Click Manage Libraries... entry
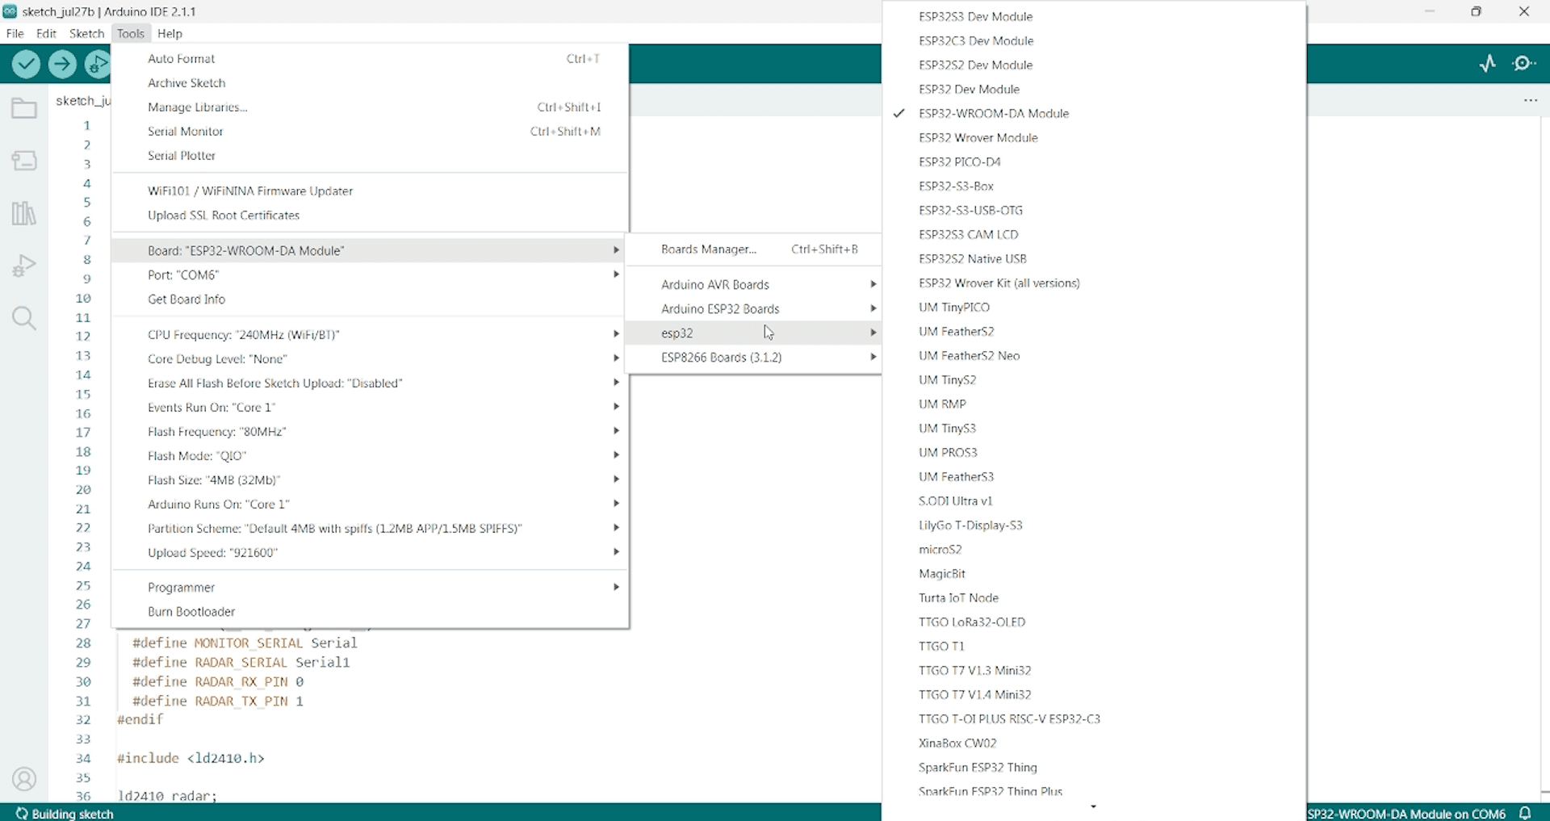 (370, 107)
